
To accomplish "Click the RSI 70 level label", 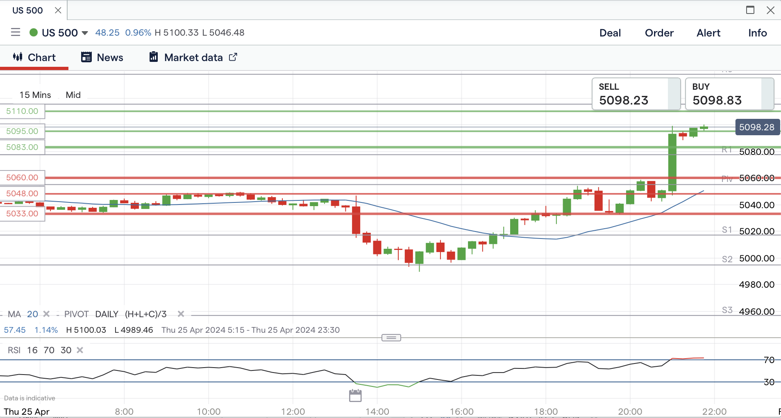I will (769, 360).
